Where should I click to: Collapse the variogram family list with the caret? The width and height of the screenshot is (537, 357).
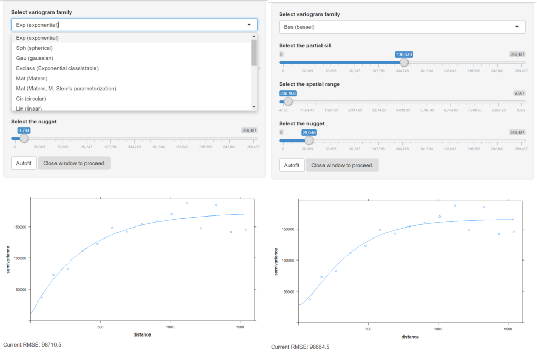click(x=248, y=24)
